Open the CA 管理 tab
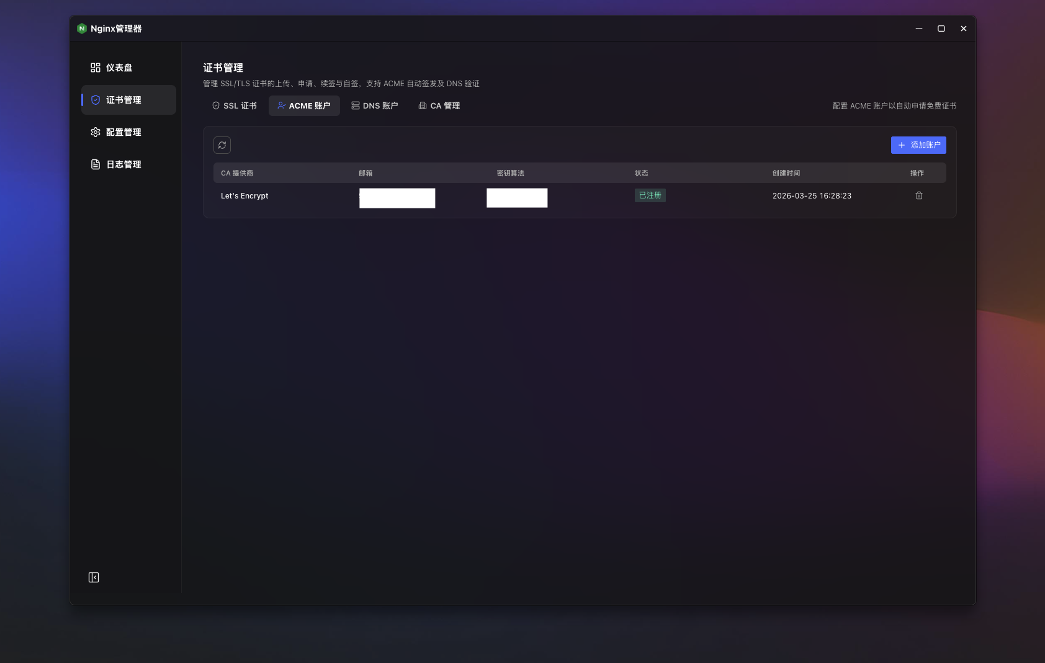 pos(439,105)
